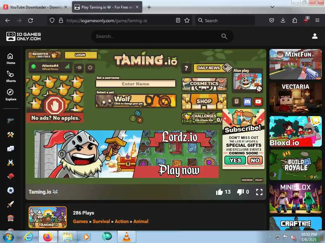Close the YouTube Downloader tab

click(x=66, y=7)
